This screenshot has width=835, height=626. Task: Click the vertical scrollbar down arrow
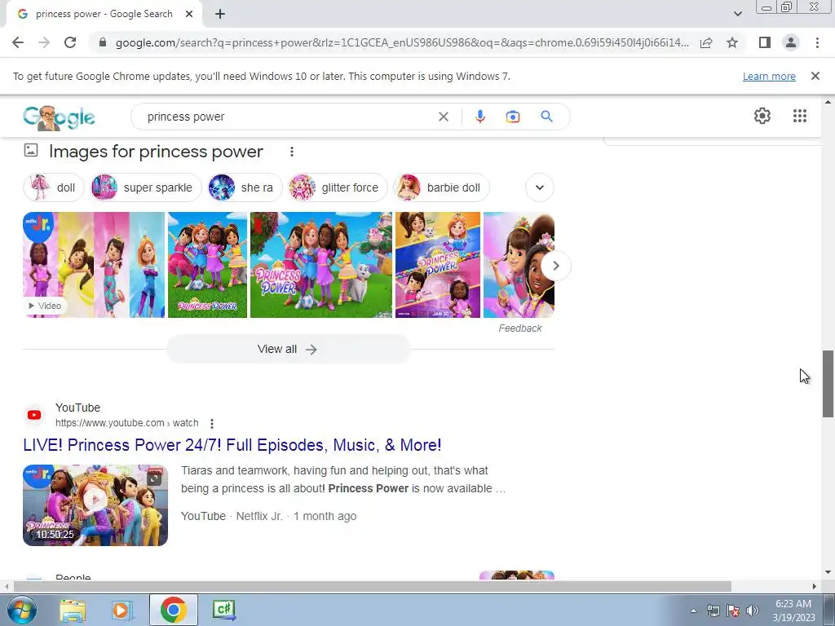828,572
